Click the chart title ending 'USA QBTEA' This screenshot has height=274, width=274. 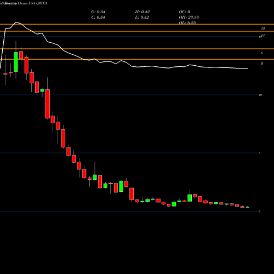click(x=24, y=3)
